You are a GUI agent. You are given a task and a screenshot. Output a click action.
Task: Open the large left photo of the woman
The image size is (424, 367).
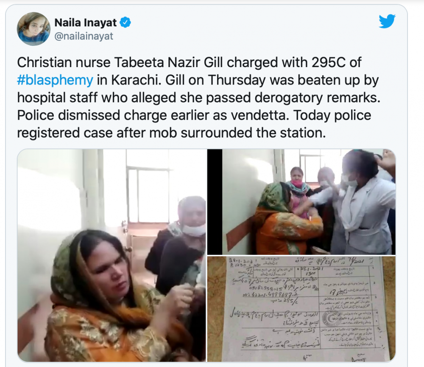click(x=112, y=255)
